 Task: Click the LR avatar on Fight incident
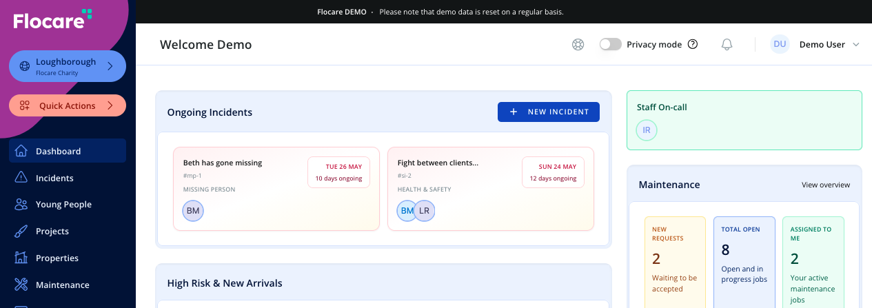pos(424,211)
